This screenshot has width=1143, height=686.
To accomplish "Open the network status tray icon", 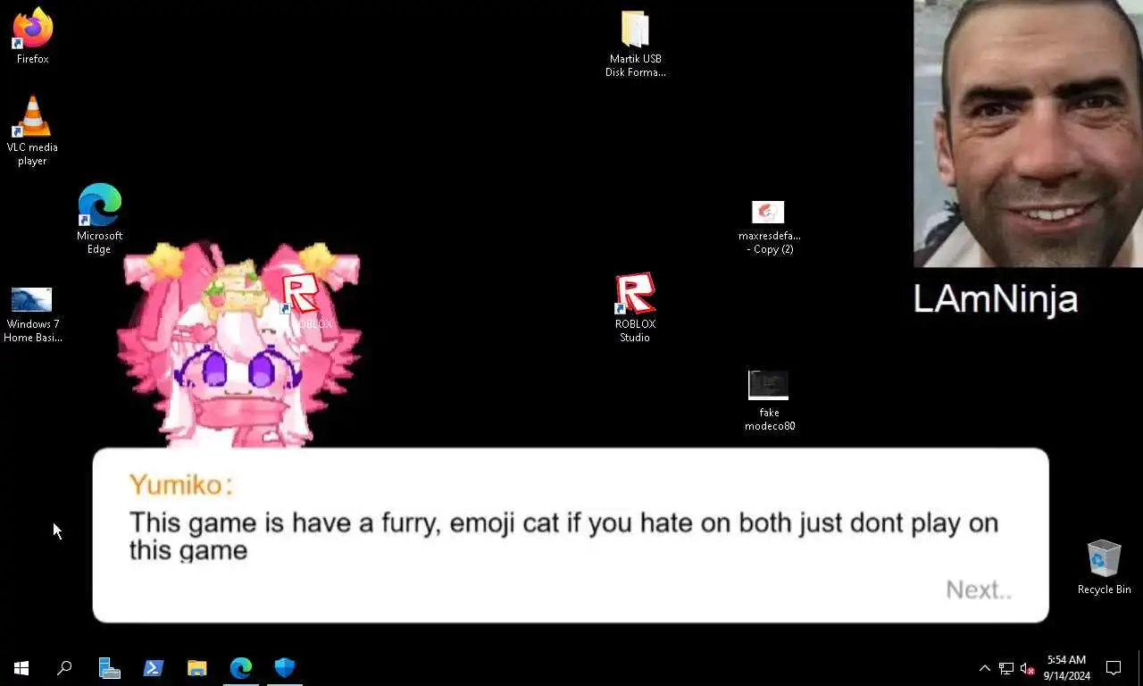I will (1005, 668).
